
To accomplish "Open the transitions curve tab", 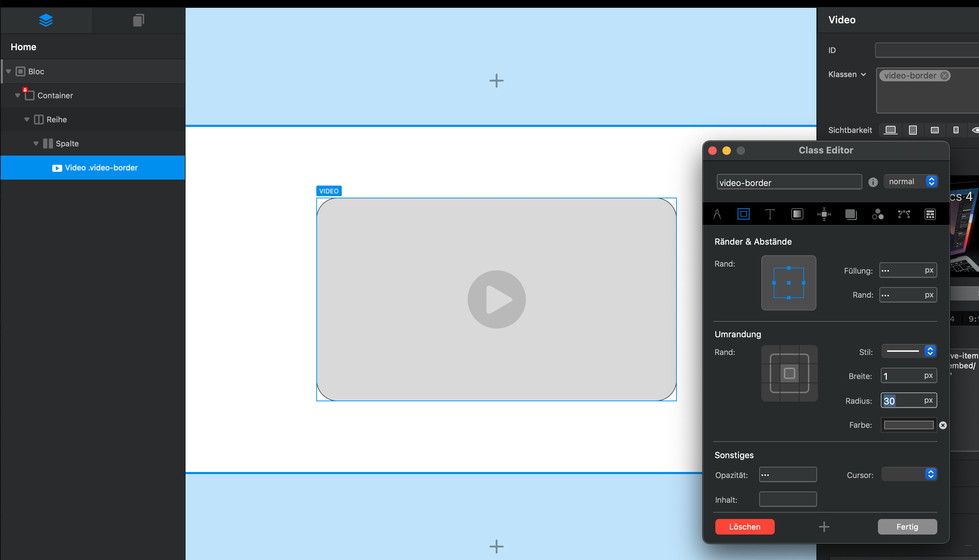I will (x=904, y=214).
